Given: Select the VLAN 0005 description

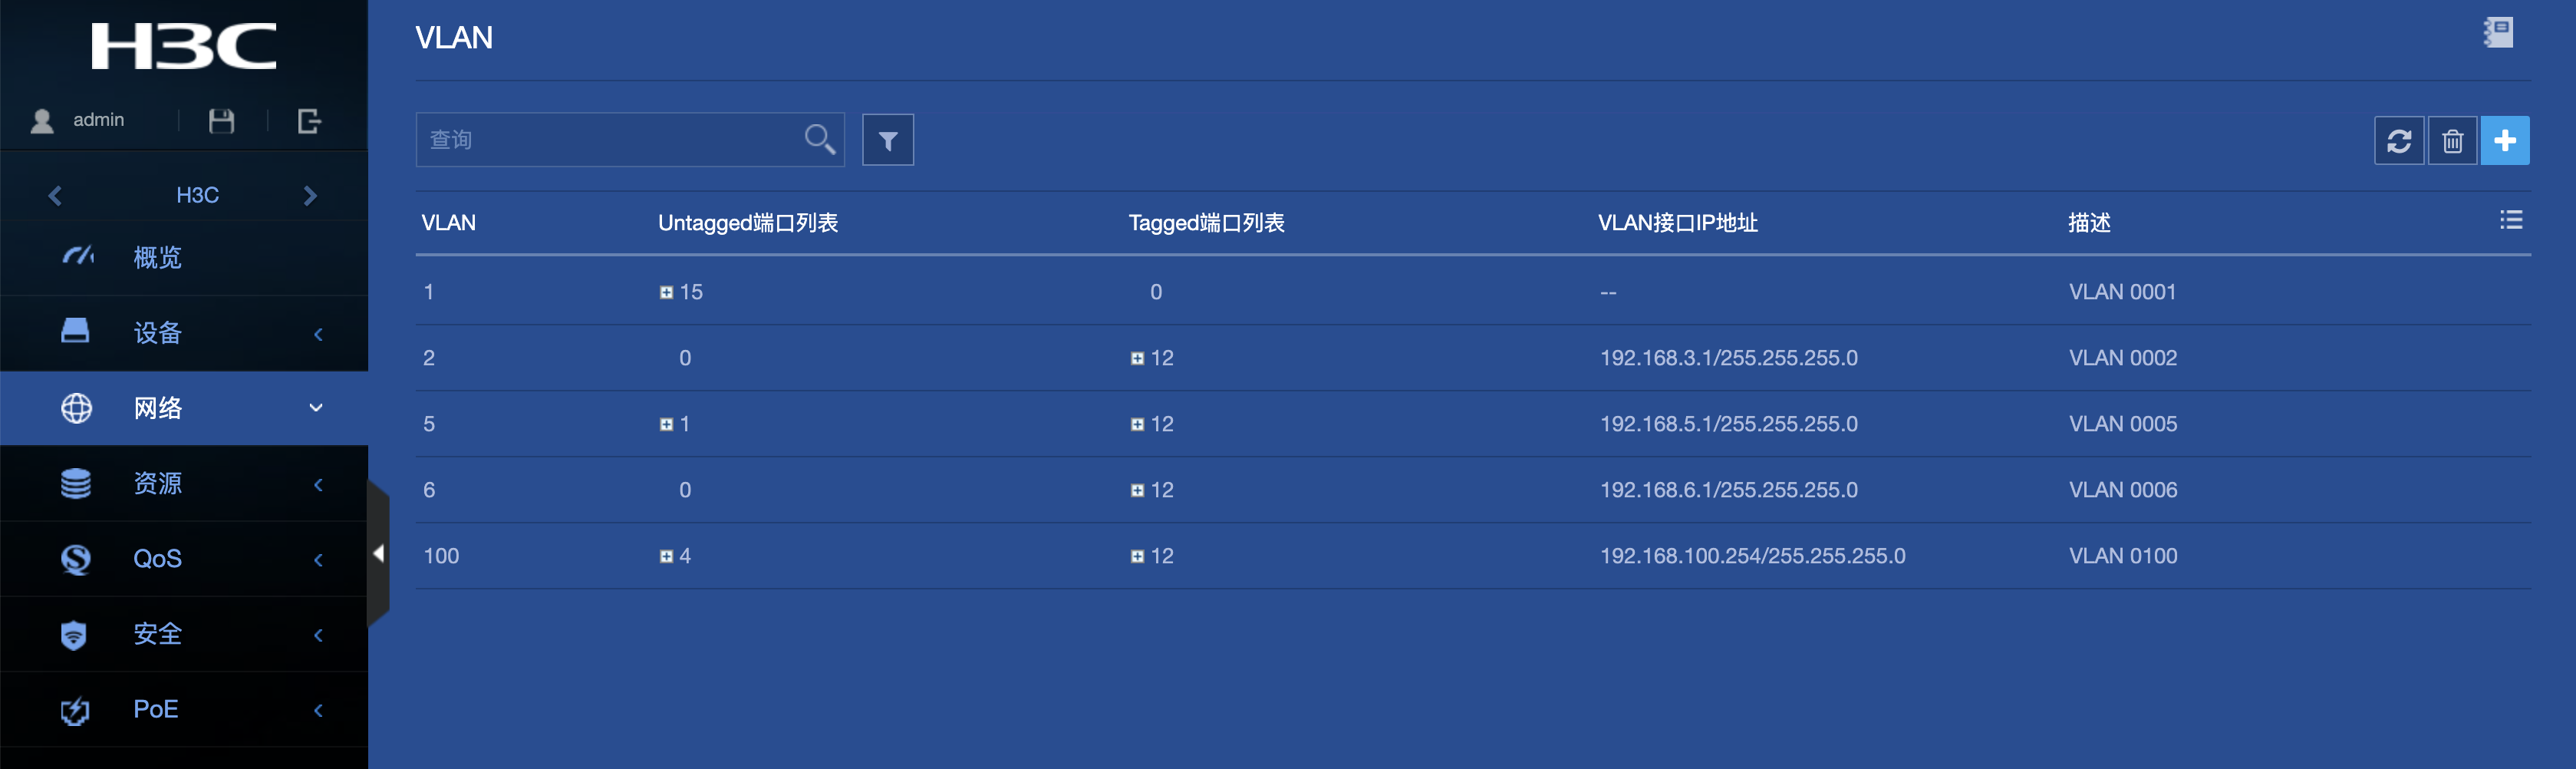Looking at the screenshot, I should coord(2122,424).
